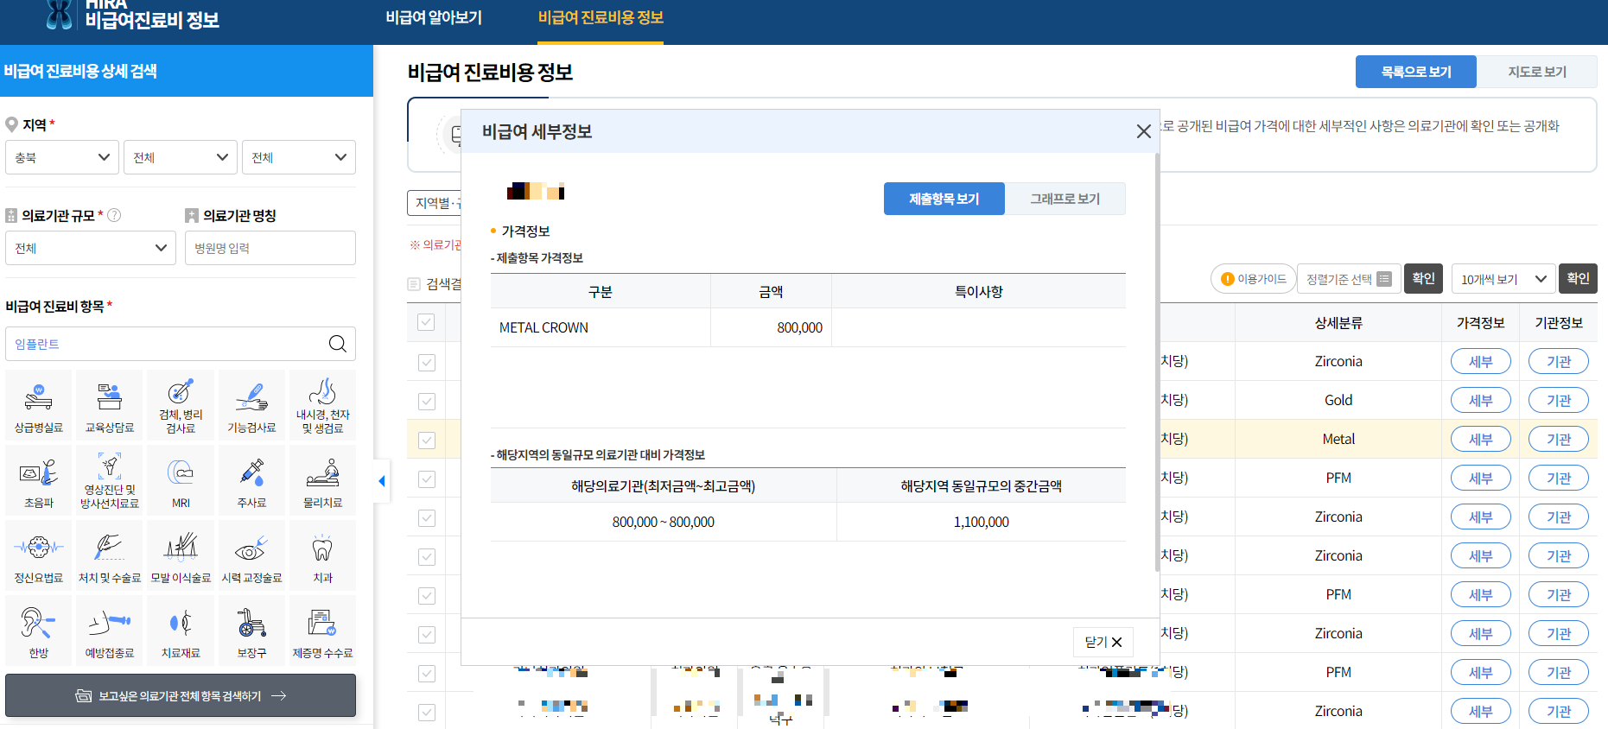This screenshot has height=729, width=1608.
Task: Open the 비급여 알아보기 menu
Action: pos(434,17)
